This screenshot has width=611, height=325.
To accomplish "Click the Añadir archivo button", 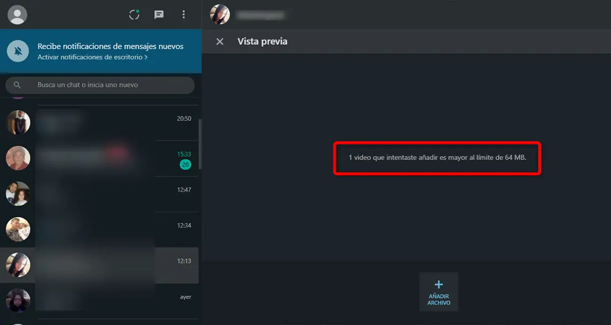I will click(438, 292).
